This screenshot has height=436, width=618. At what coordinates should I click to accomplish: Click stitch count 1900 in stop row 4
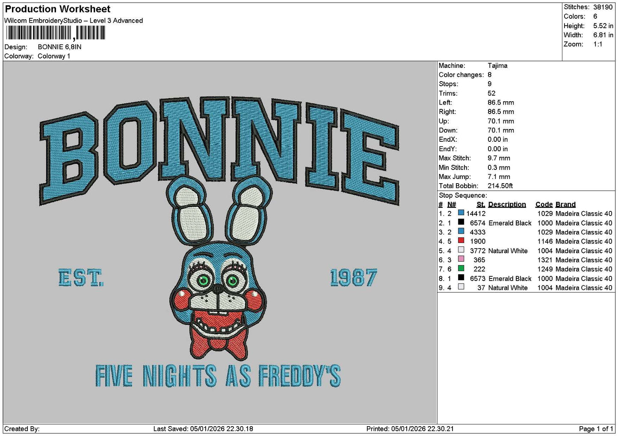point(478,241)
